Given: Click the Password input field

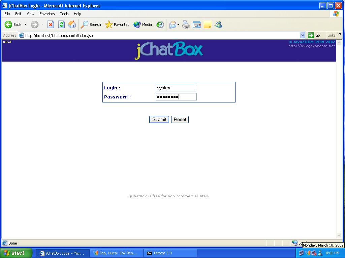Looking at the screenshot, I should [176, 97].
